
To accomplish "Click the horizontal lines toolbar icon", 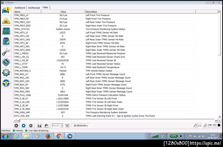I will (x=214, y=125).
